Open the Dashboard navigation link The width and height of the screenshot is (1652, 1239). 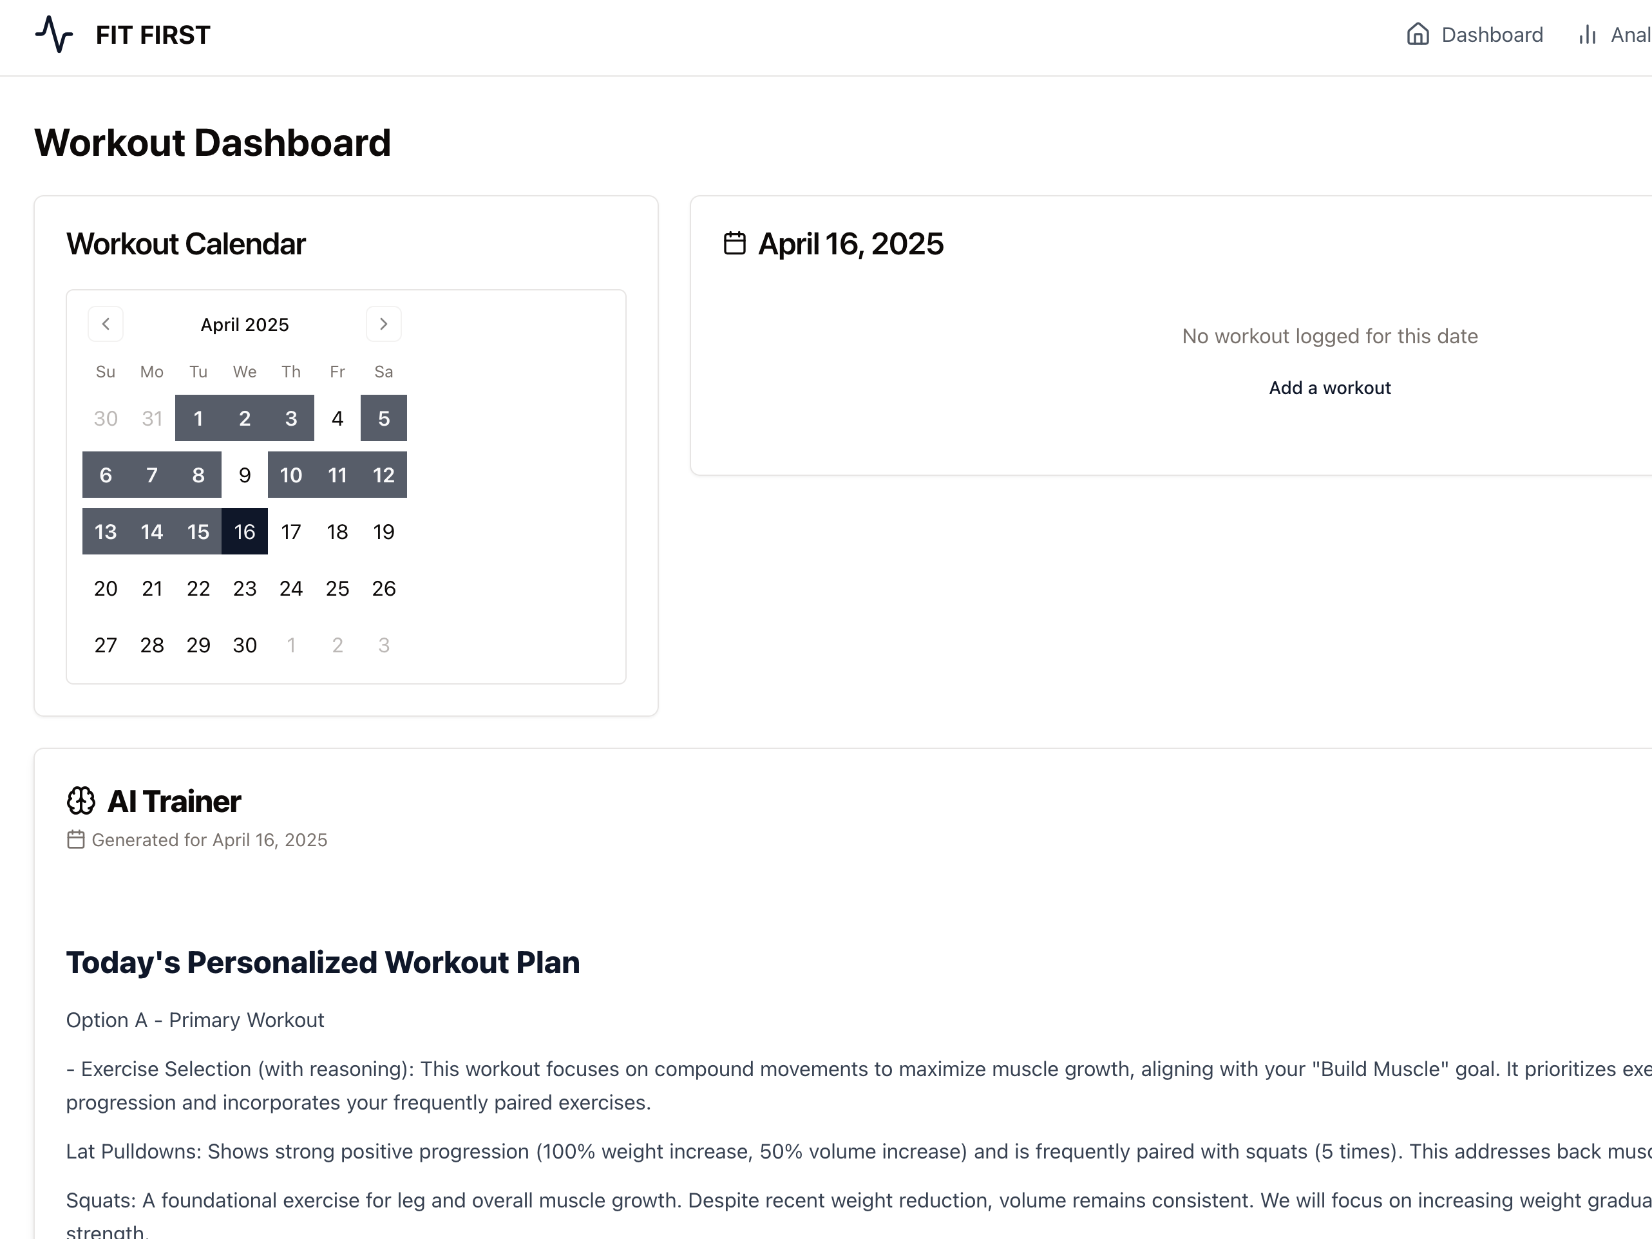click(1492, 34)
